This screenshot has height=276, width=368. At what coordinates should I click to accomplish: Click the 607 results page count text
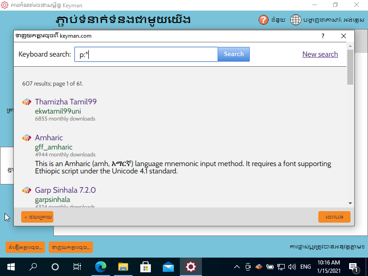[x=52, y=84]
